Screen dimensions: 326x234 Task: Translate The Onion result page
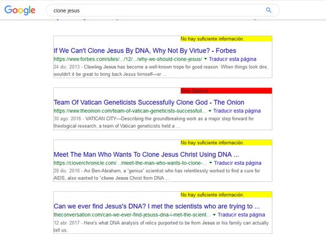(237, 111)
